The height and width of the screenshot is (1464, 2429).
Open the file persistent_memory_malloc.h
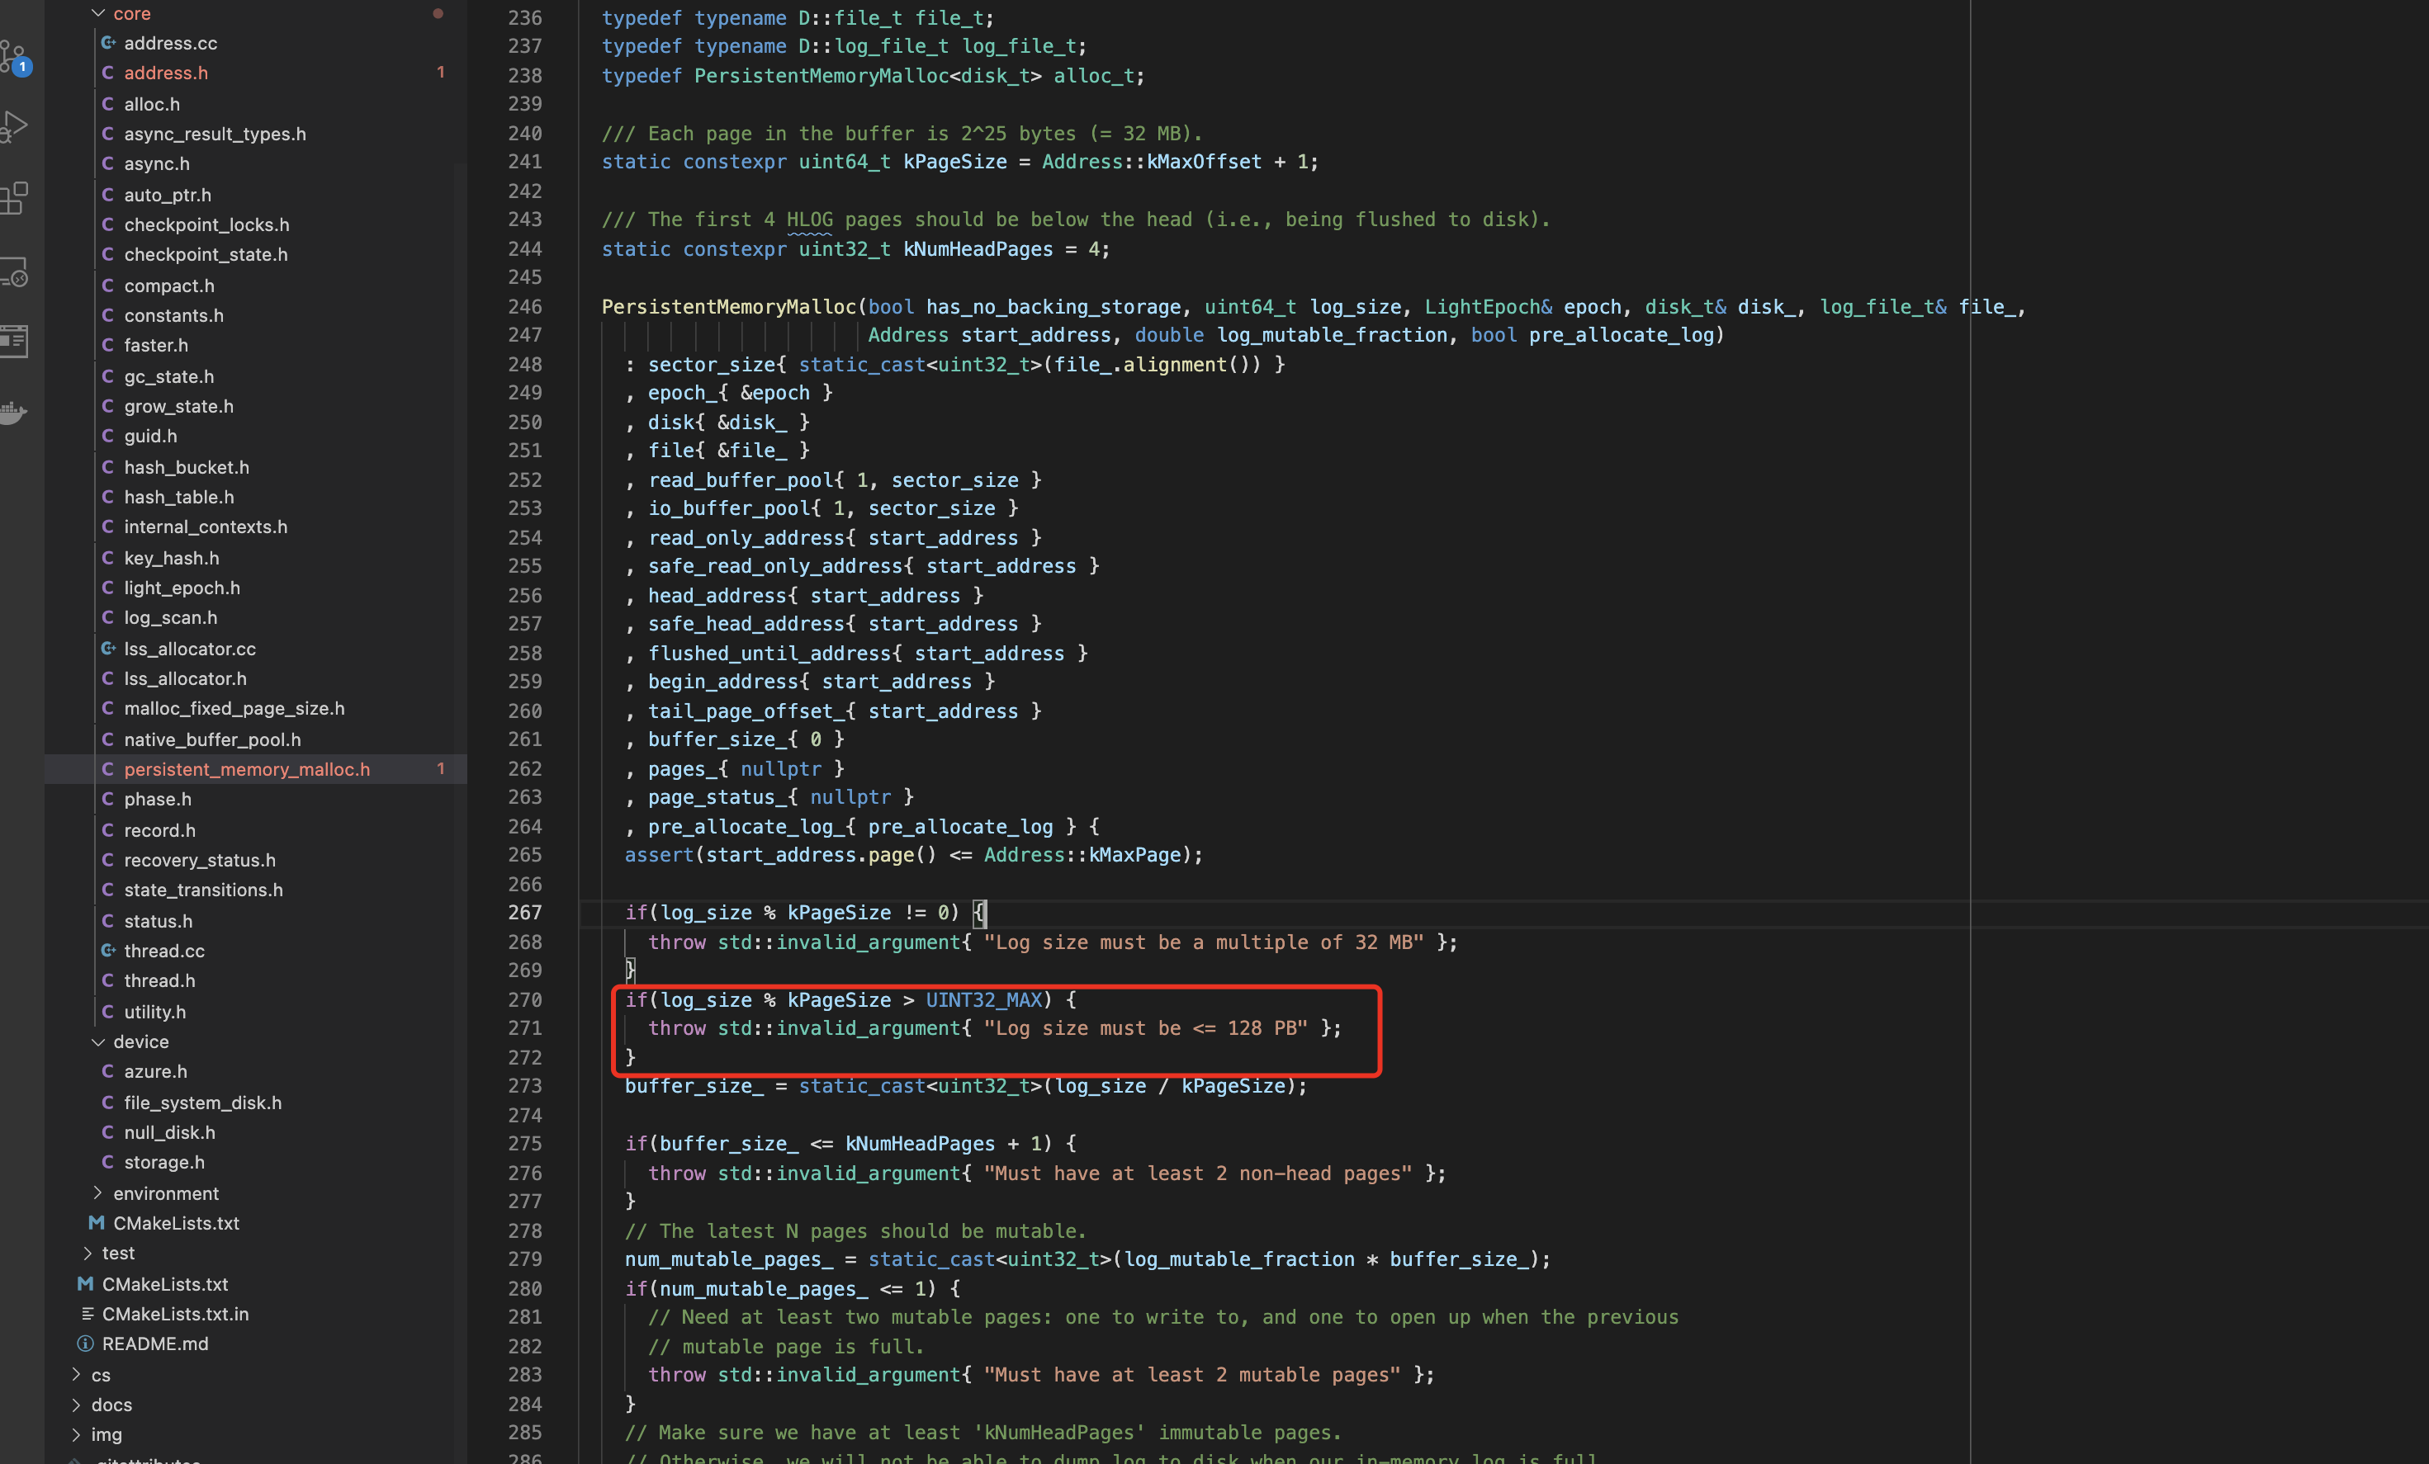(x=245, y=769)
